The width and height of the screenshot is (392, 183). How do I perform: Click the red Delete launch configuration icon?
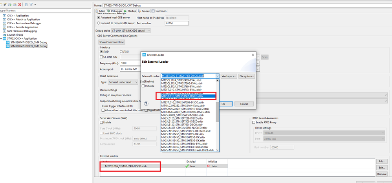pyautogui.click(x=20, y=4)
